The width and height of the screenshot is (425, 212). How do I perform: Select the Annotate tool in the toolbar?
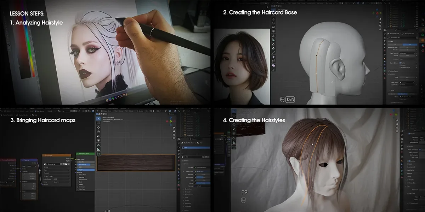click(x=273, y=35)
